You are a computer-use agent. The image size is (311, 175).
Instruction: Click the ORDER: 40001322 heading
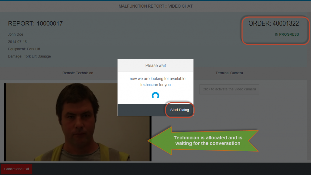[x=274, y=23]
